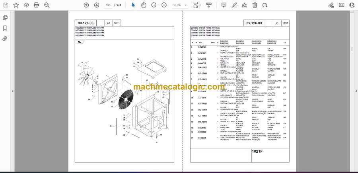Click the scrolling mode toolbar icon
Image resolution: width=358 pixels, height=173 pixels.
click(x=209, y=5)
